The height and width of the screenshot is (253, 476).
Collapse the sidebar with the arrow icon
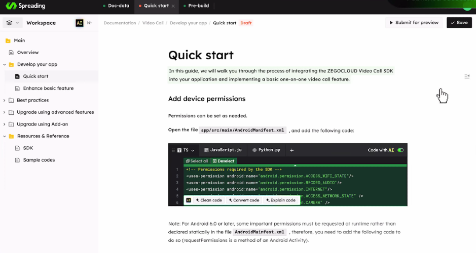[90, 23]
